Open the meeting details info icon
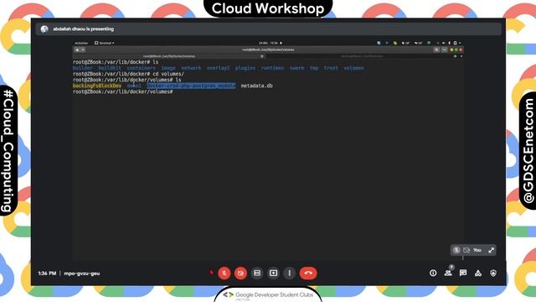The image size is (536, 302). (433, 273)
